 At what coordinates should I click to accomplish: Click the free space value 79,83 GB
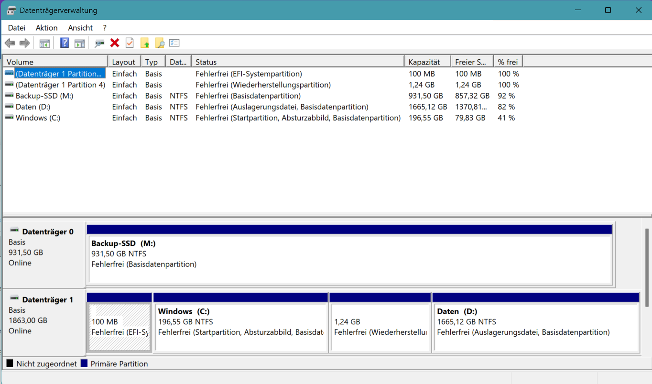click(470, 118)
